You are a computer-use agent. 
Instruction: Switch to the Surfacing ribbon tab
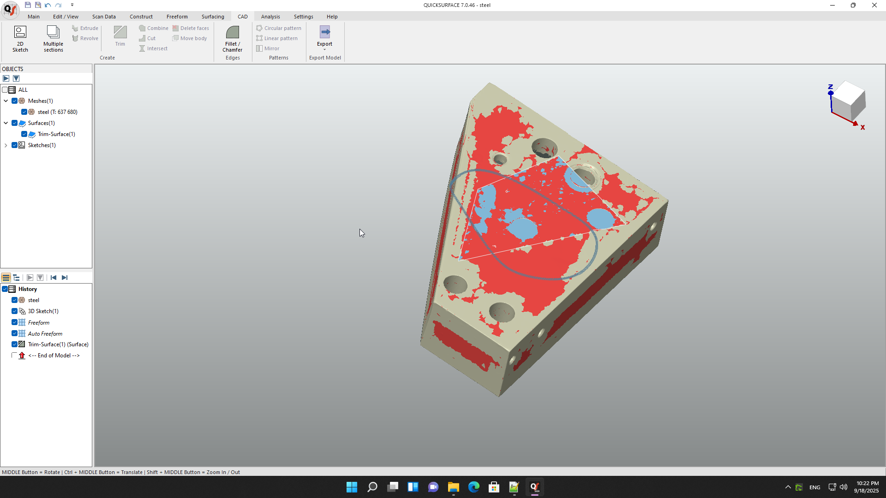point(213,17)
